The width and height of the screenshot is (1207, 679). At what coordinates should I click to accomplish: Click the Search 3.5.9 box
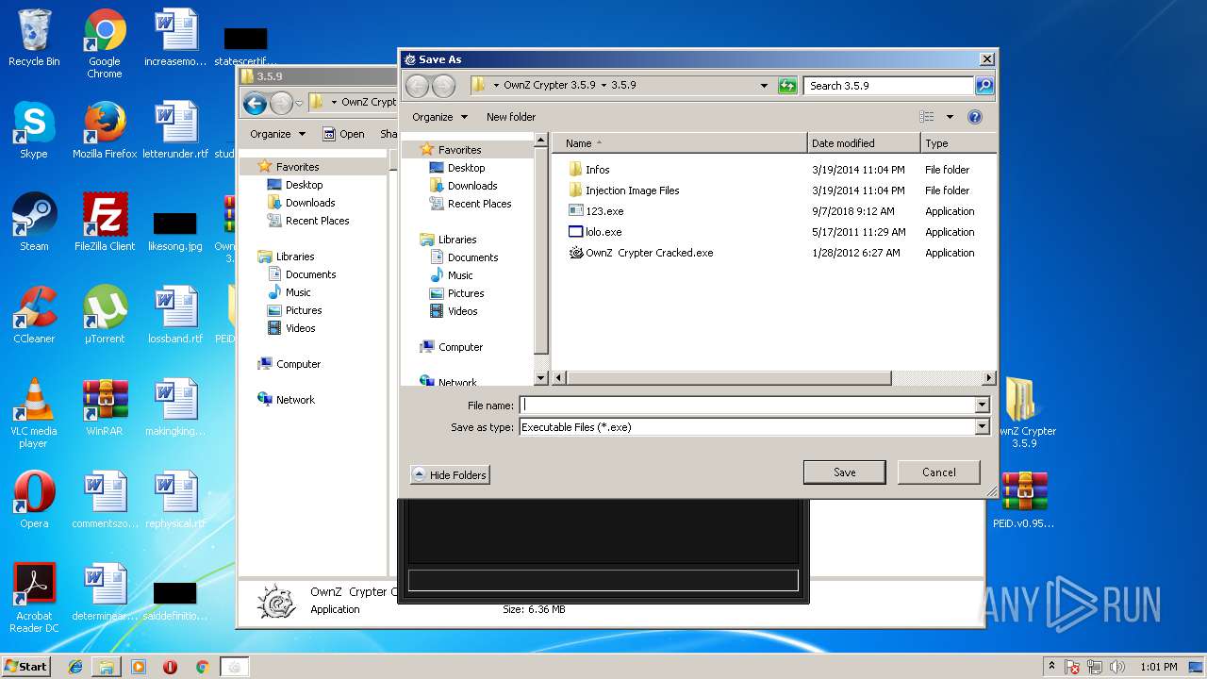coord(889,86)
